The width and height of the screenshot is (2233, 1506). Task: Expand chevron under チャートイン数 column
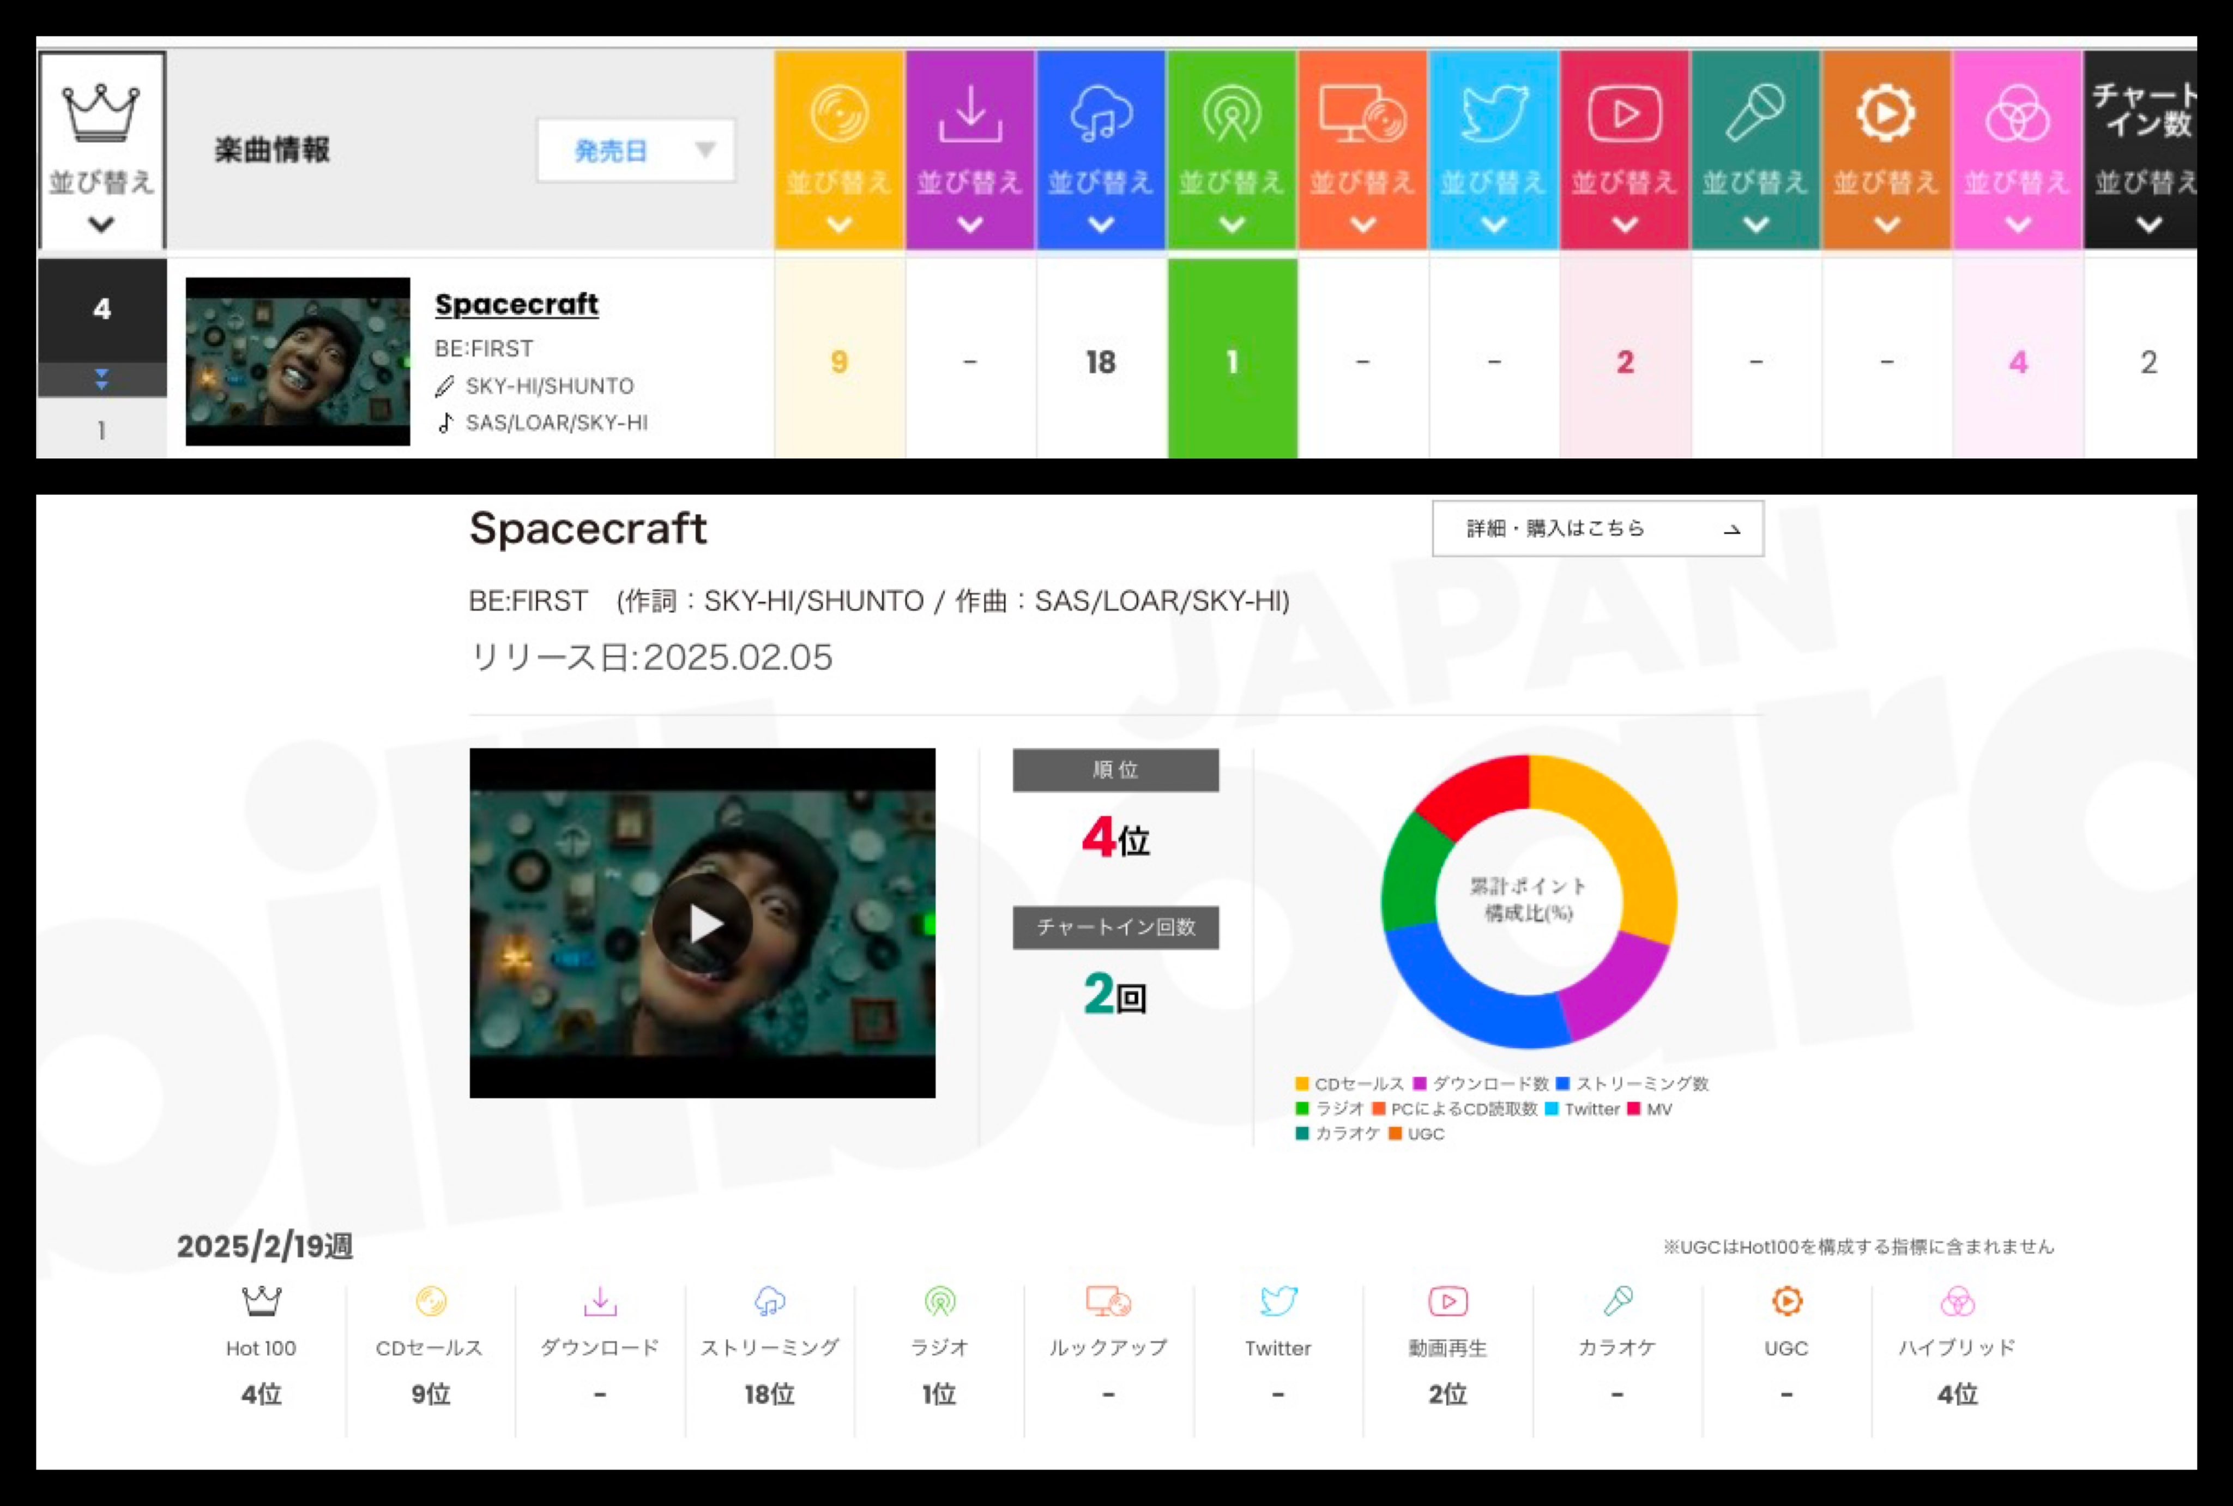point(2148,225)
